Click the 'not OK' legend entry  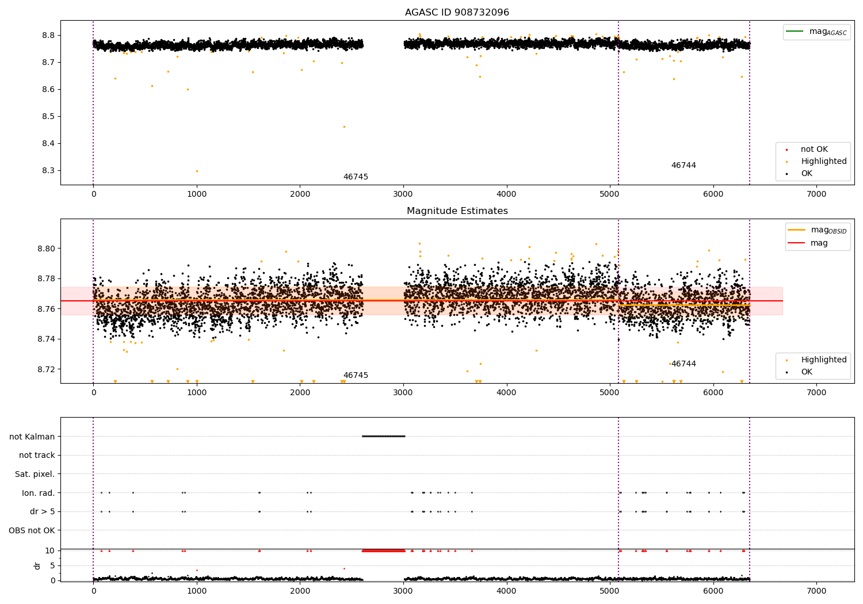(814, 150)
